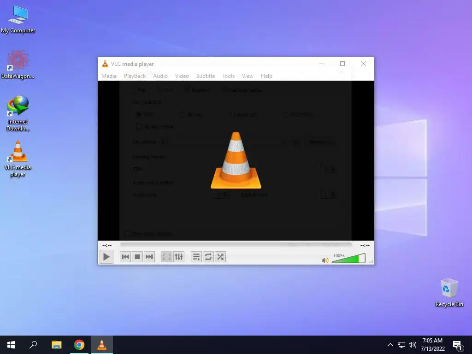Viewport: 472px width, 354px height.
Task: Select the Recycle Bin icon
Action: pyautogui.click(x=449, y=293)
